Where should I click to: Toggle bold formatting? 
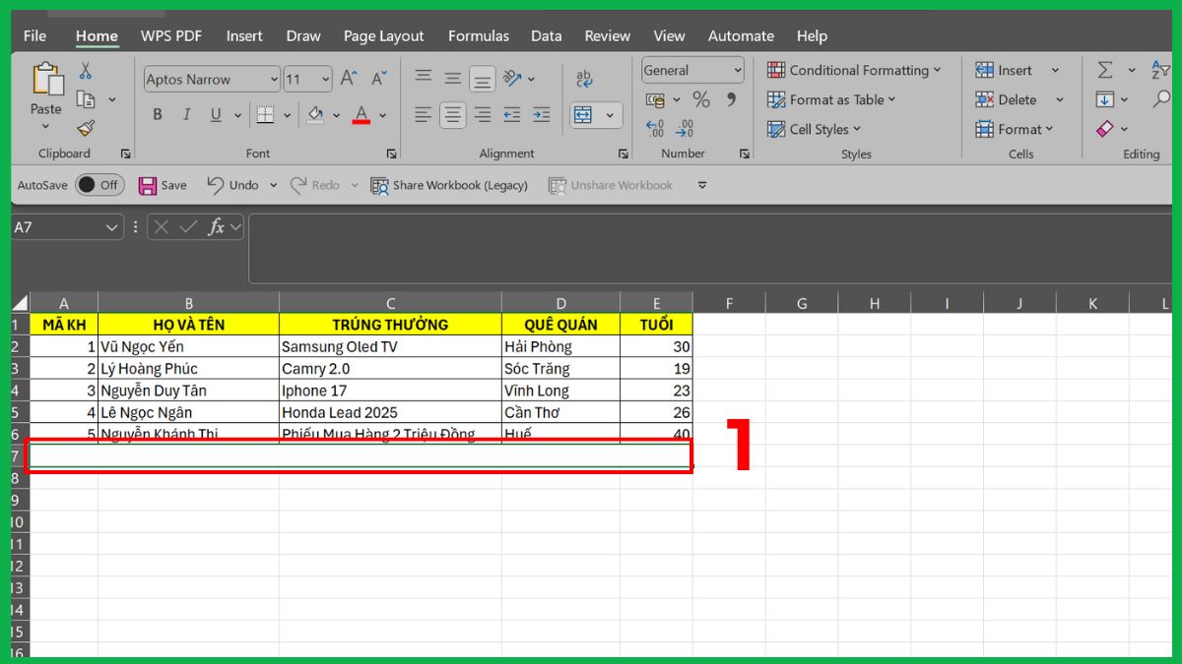pos(157,114)
